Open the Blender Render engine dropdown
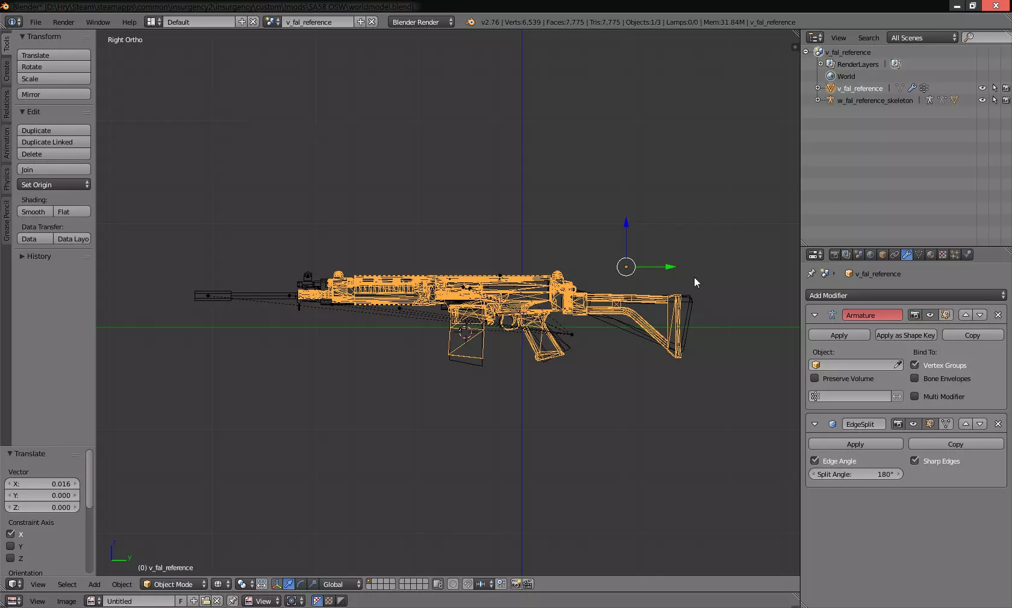This screenshot has width=1012, height=608. (421, 22)
